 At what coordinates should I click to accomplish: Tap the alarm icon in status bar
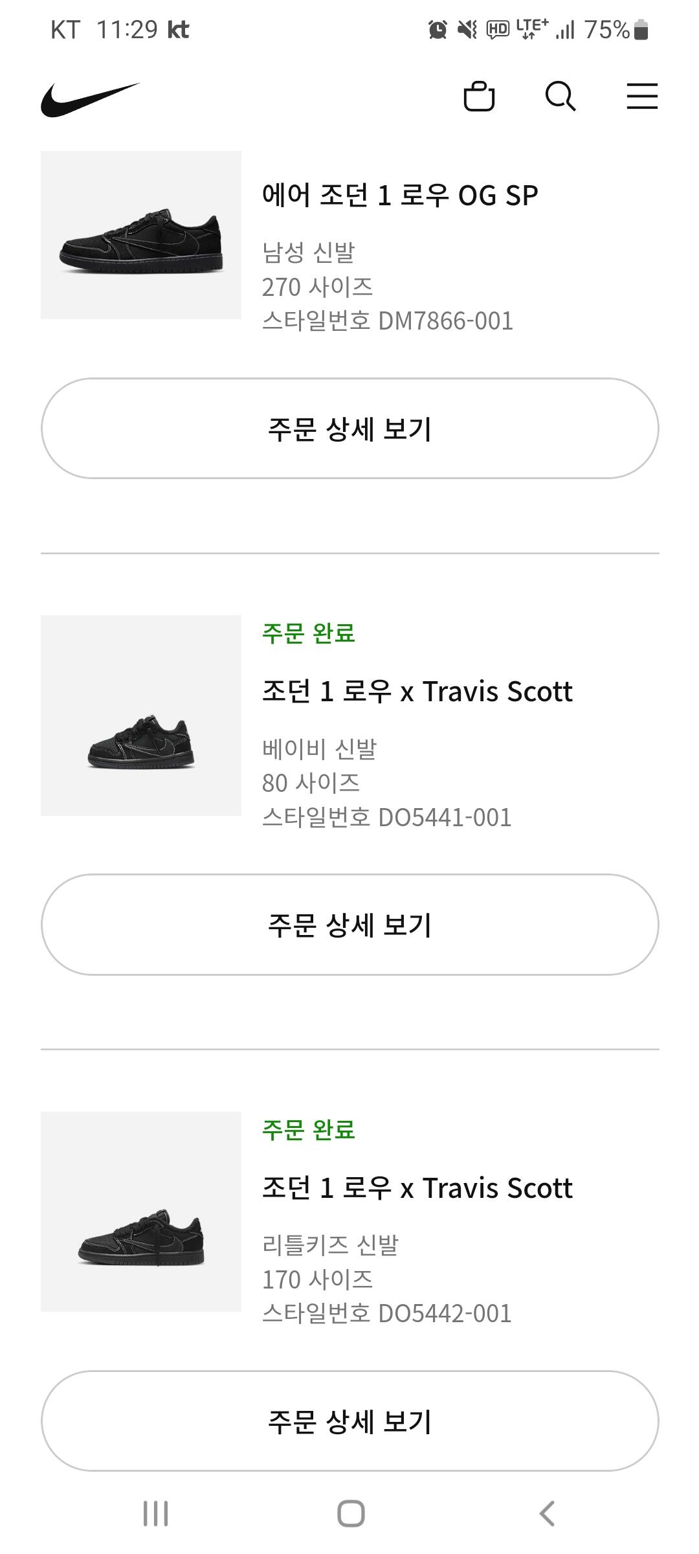point(438,30)
